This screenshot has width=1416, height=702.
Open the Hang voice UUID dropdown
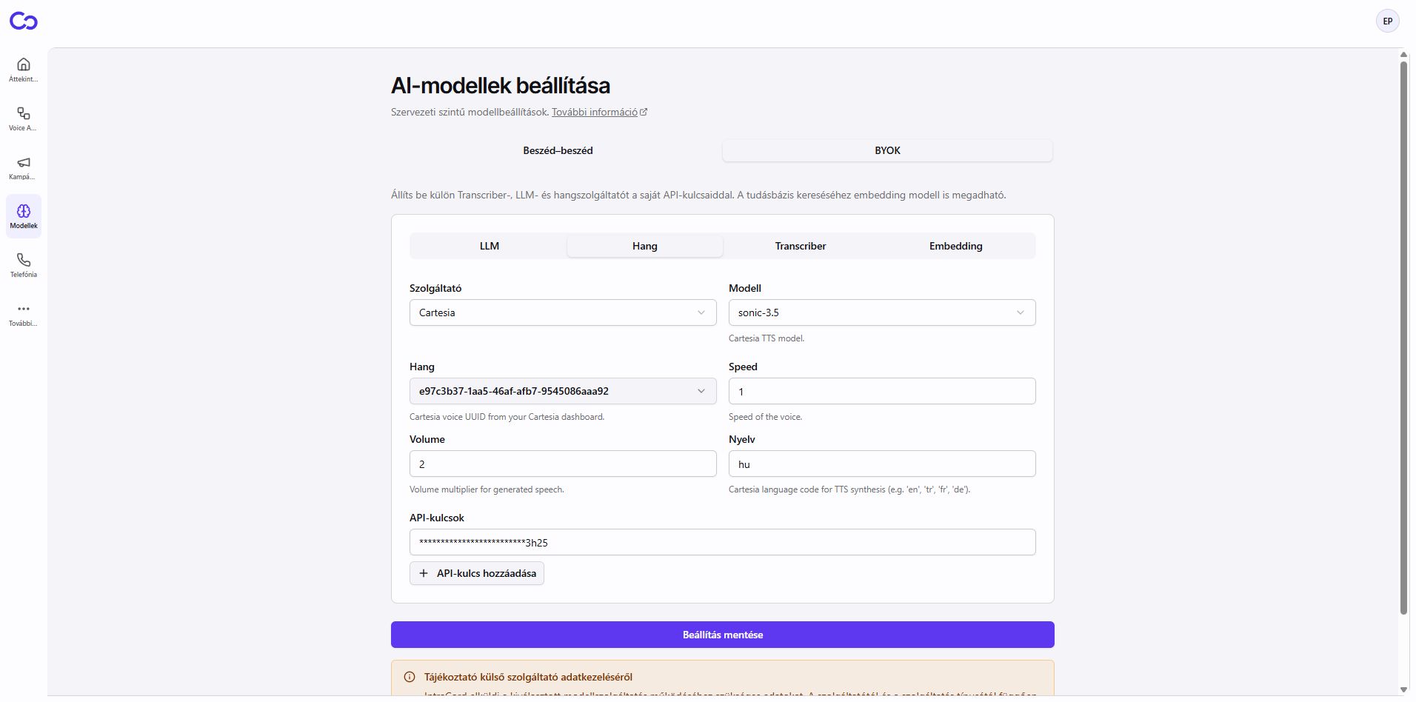click(x=563, y=391)
